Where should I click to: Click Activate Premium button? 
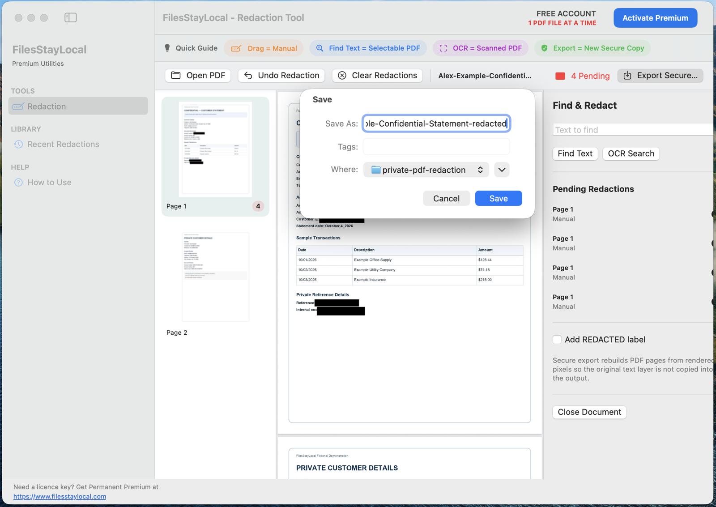[x=655, y=18]
